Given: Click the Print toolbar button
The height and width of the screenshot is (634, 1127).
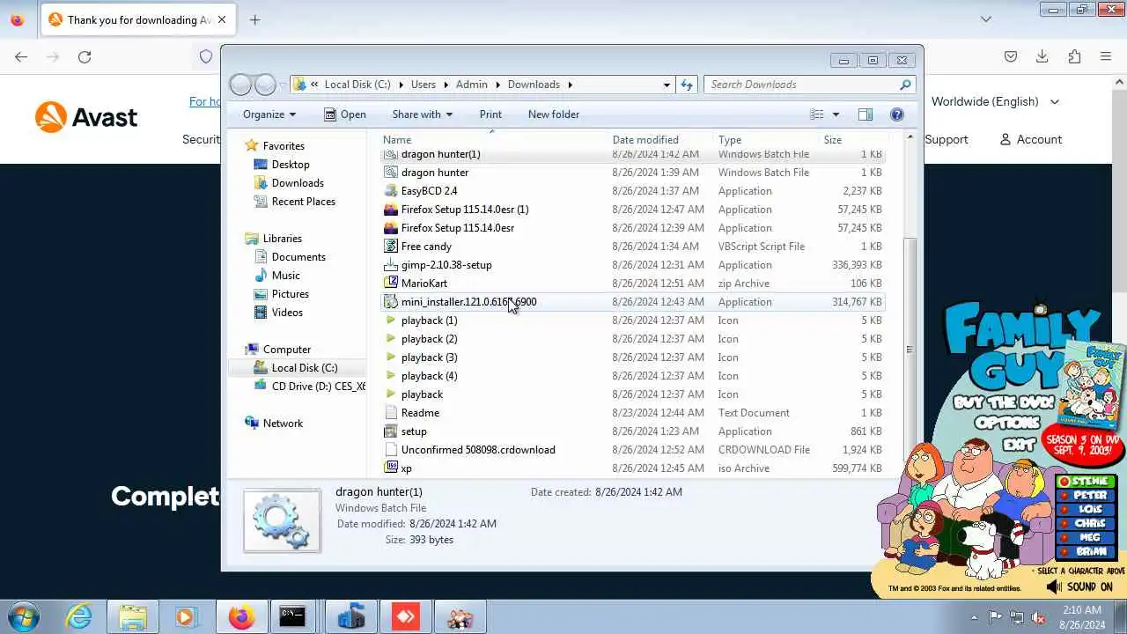Looking at the screenshot, I should click(490, 114).
